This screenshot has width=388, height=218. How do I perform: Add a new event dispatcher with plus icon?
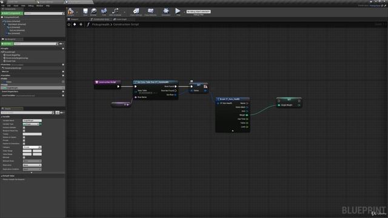tap(63, 91)
